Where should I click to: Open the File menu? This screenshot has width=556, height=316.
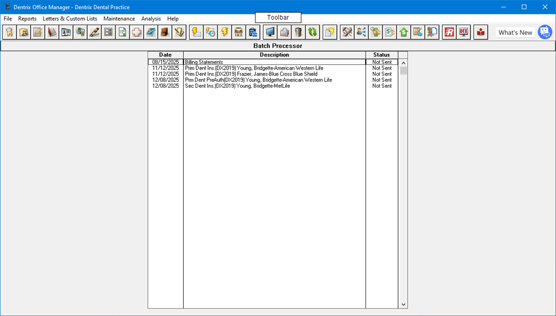pyautogui.click(x=8, y=19)
